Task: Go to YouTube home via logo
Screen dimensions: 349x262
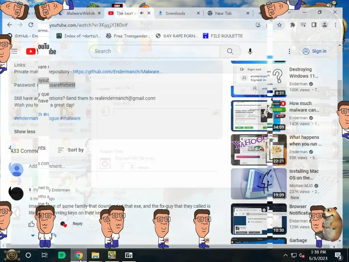Action: coord(41,51)
